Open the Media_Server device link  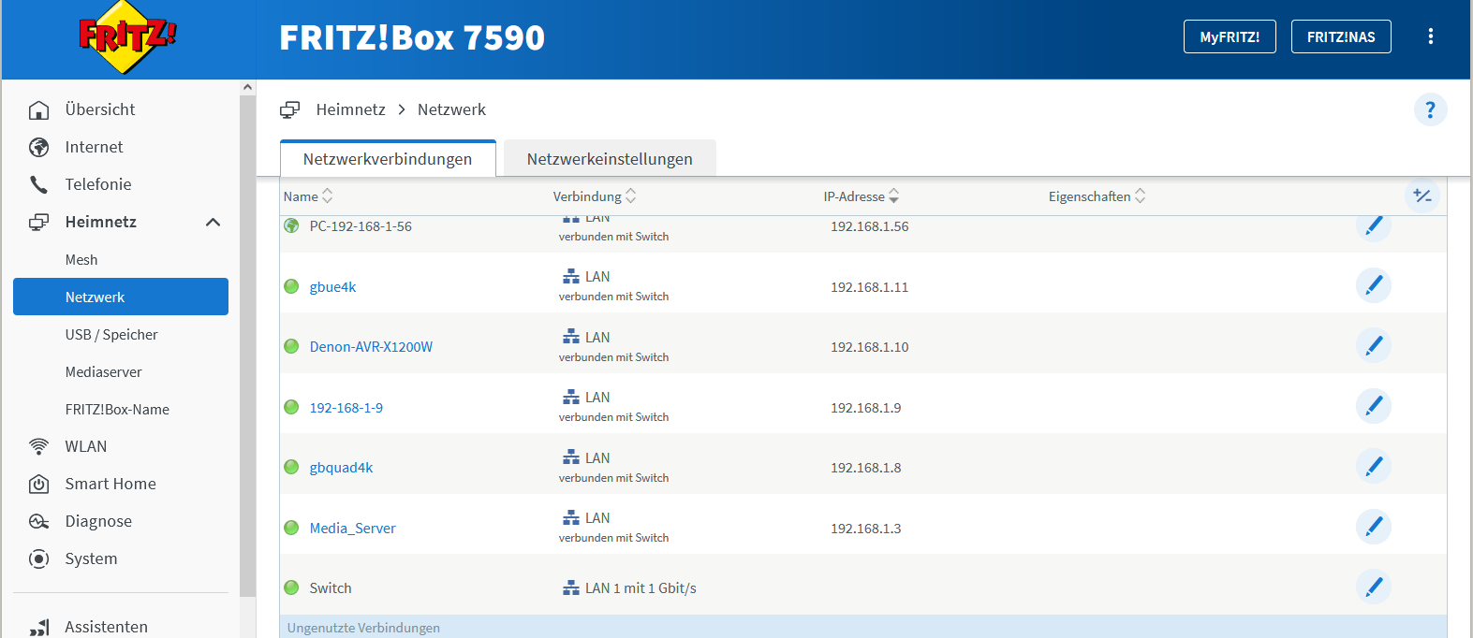[x=353, y=528]
